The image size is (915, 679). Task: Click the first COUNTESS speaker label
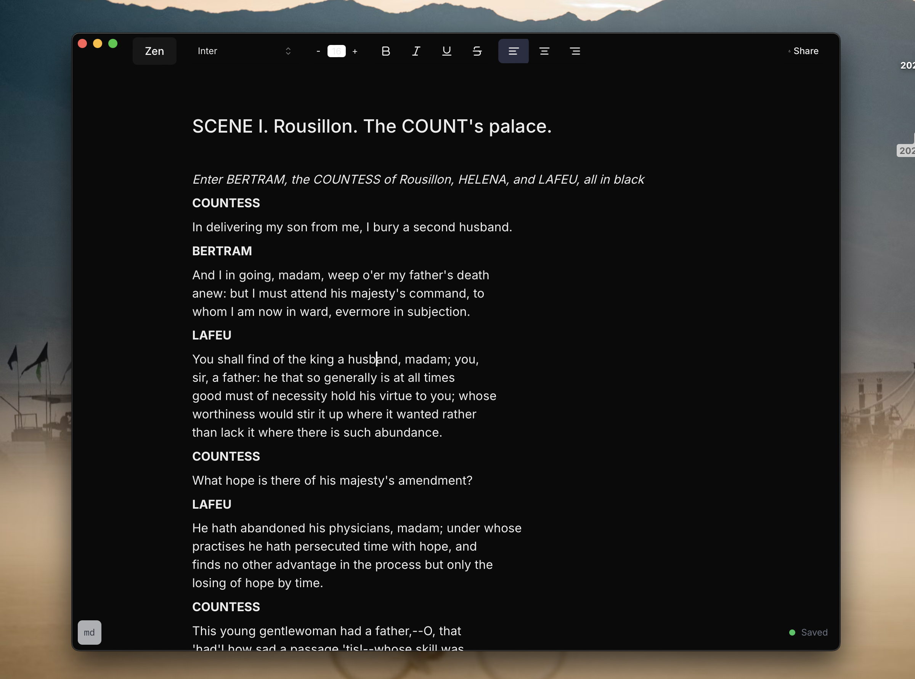coord(226,203)
